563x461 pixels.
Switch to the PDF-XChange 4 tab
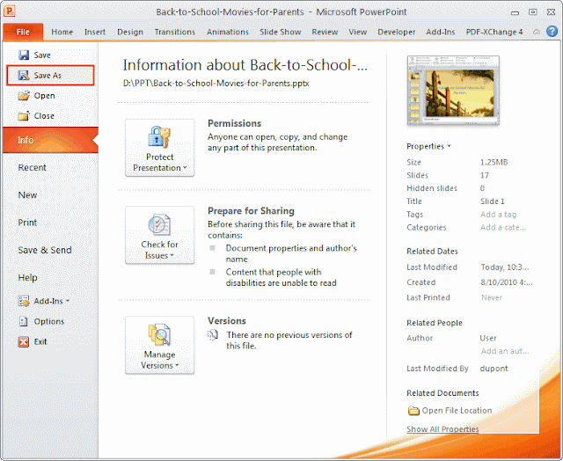pyautogui.click(x=494, y=32)
